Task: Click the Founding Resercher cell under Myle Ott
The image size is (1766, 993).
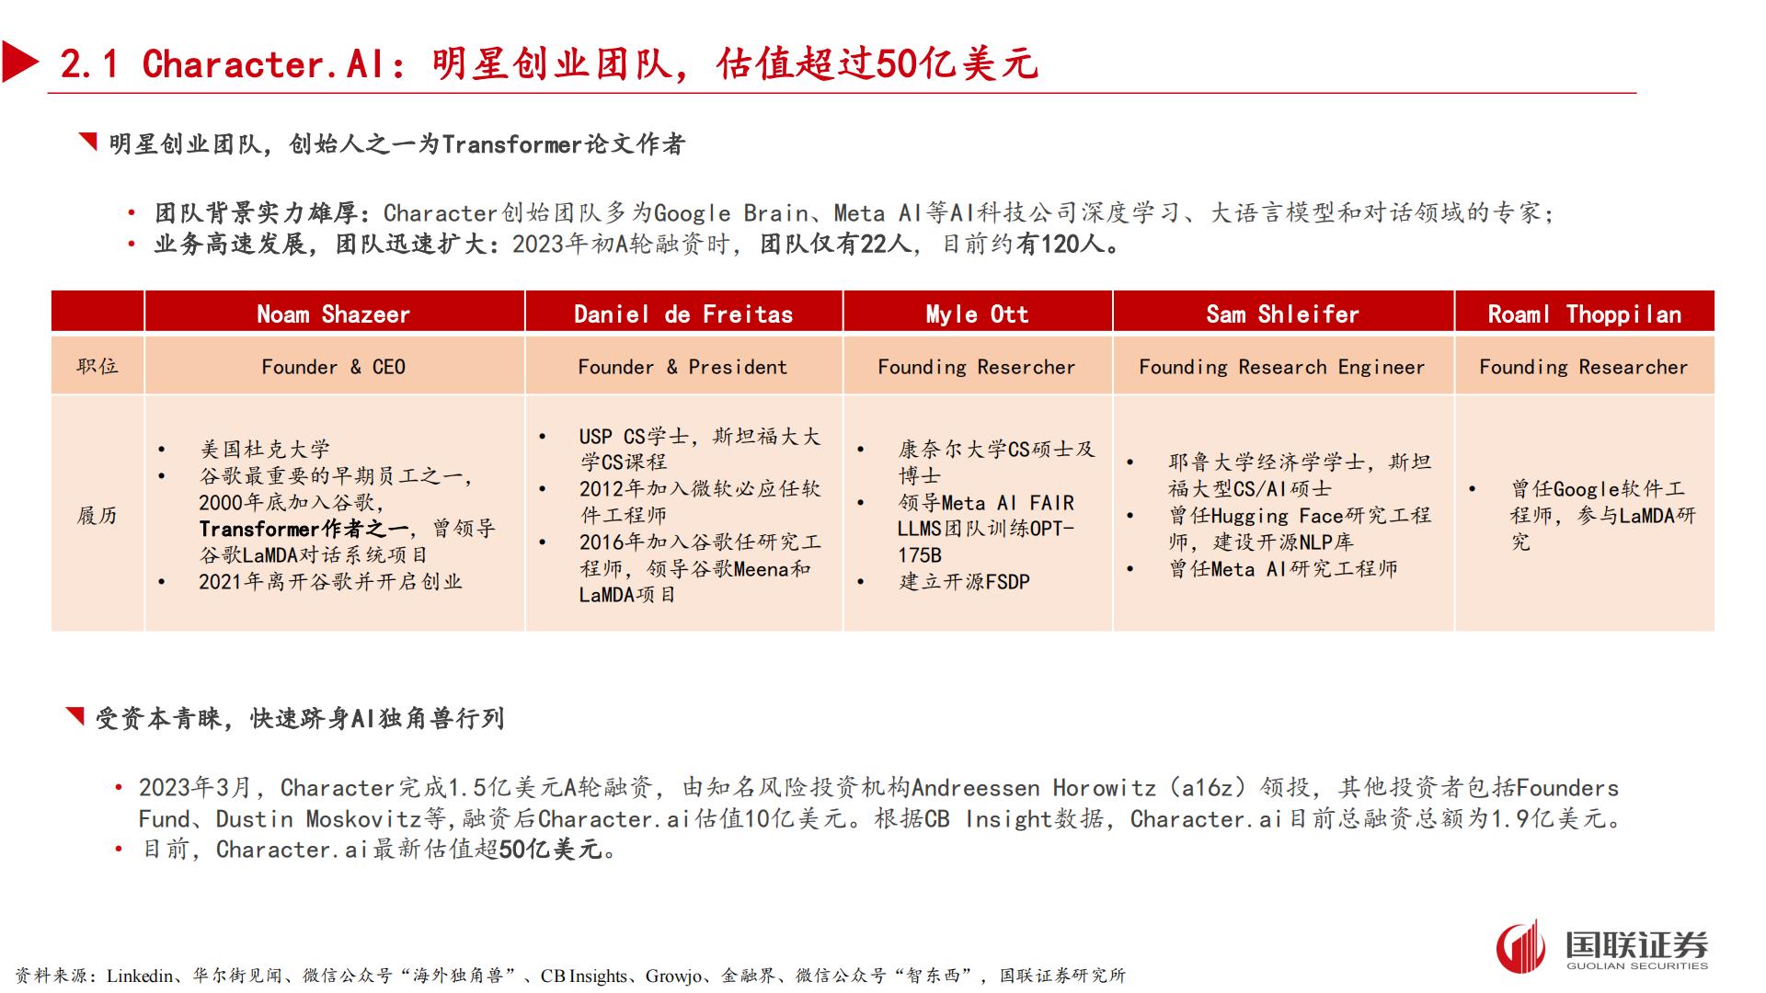Action: click(978, 366)
